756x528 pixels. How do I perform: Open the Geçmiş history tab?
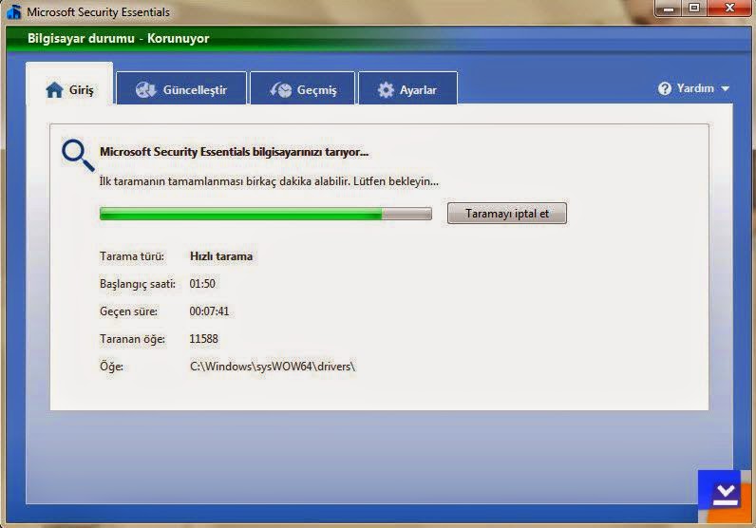tap(302, 88)
